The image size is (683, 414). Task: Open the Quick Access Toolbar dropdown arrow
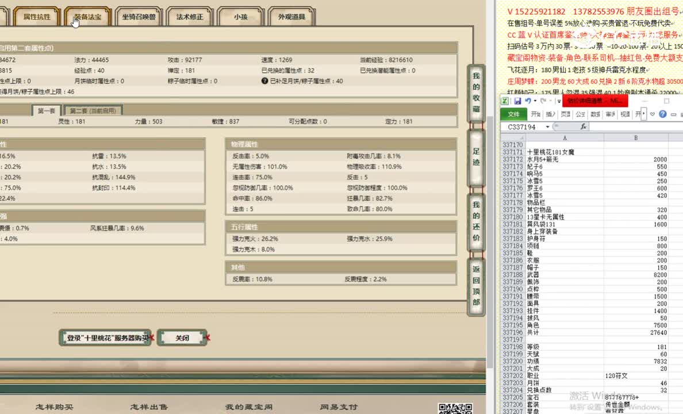pyautogui.click(x=559, y=101)
